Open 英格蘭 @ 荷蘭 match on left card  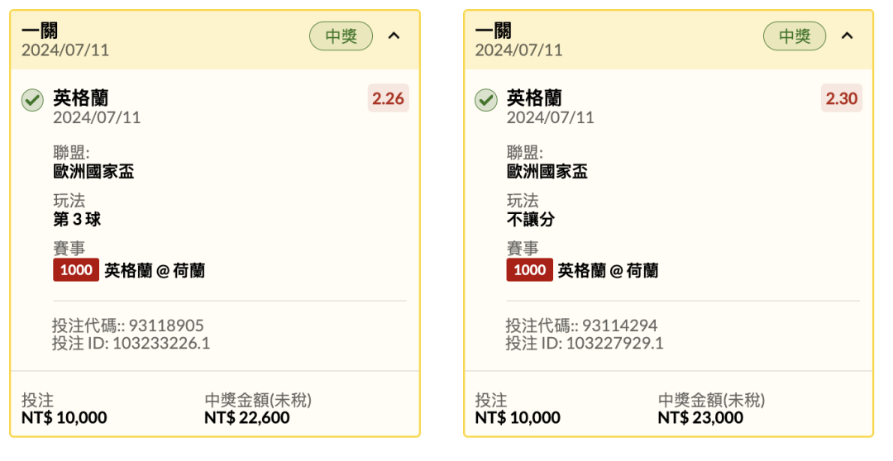pyautogui.click(x=155, y=270)
